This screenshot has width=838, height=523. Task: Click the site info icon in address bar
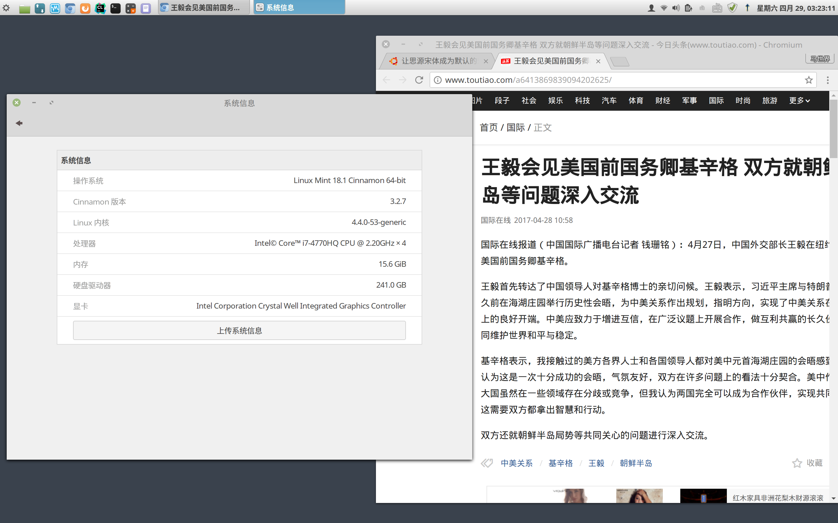point(438,80)
